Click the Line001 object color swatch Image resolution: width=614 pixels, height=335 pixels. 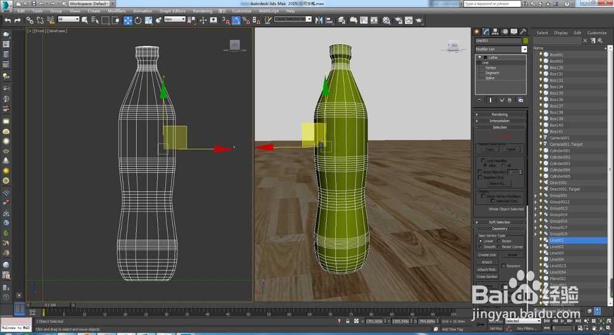pos(526,40)
